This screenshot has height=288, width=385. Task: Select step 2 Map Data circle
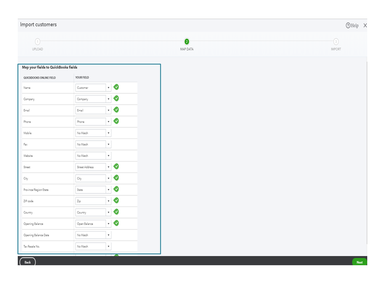click(187, 42)
